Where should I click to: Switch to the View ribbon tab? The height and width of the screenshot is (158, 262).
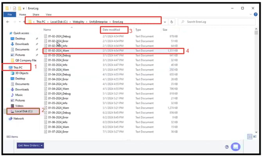48,15
